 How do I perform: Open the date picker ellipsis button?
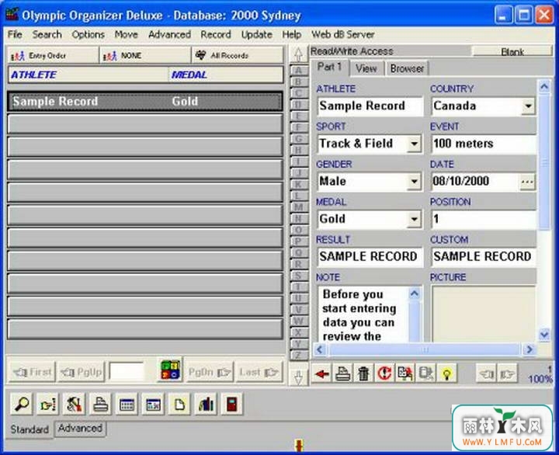click(x=527, y=182)
